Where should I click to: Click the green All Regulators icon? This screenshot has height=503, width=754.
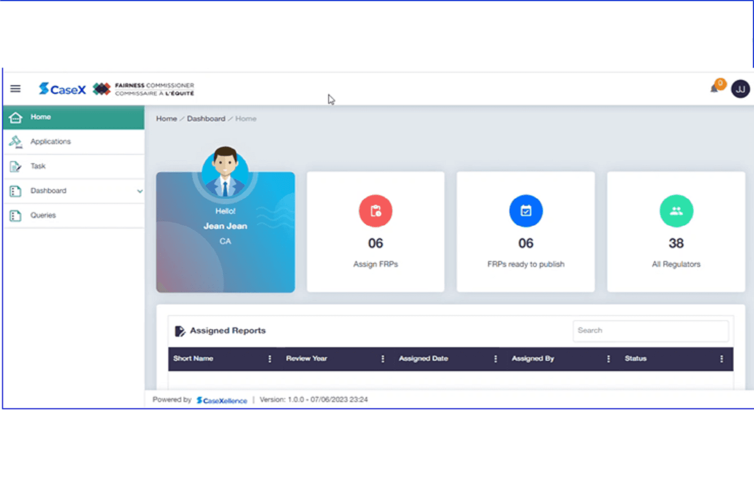[676, 211]
